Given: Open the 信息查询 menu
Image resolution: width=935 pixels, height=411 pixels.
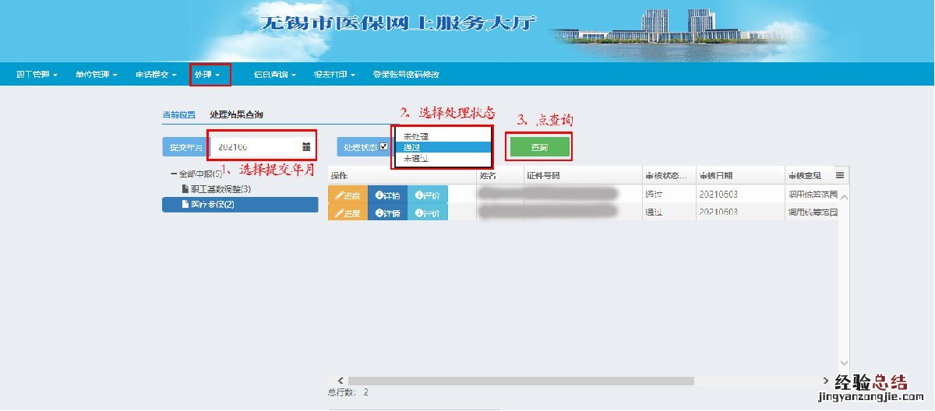Looking at the screenshot, I should click(275, 75).
